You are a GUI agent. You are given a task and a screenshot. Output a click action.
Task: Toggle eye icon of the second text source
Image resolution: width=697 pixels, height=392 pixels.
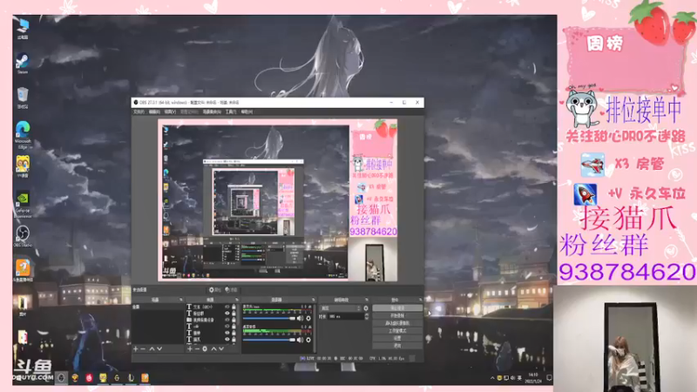[x=227, y=314]
